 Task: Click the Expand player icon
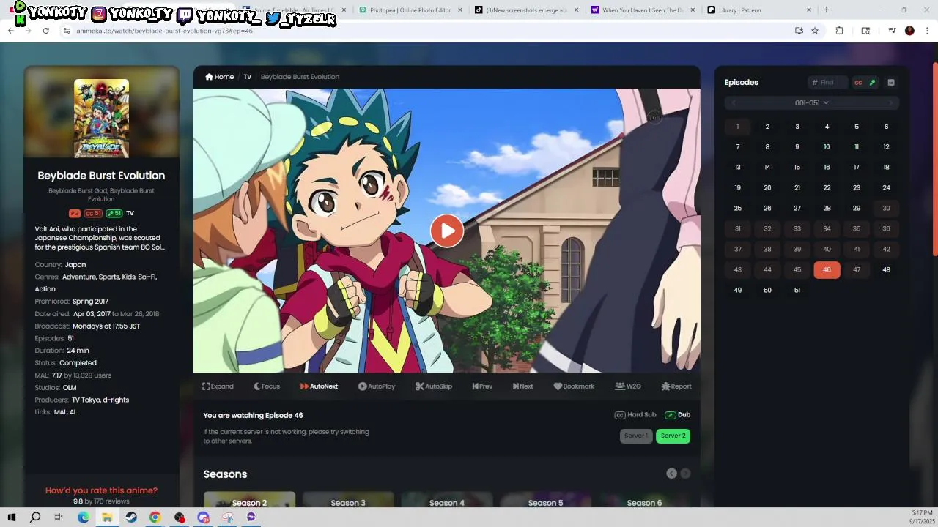click(x=218, y=386)
